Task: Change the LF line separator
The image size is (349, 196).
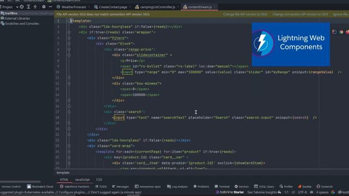Action: coord(293,192)
